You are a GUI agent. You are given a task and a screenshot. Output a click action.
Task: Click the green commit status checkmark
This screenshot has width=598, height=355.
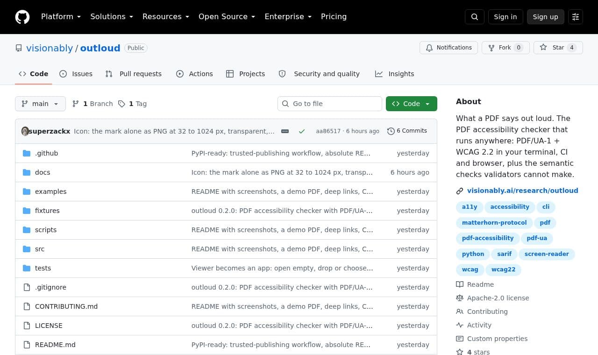click(302, 131)
